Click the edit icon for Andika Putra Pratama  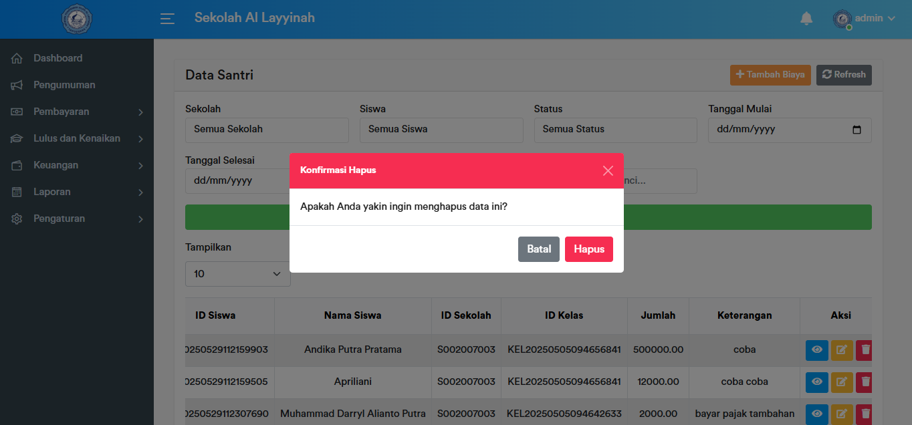tap(842, 350)
